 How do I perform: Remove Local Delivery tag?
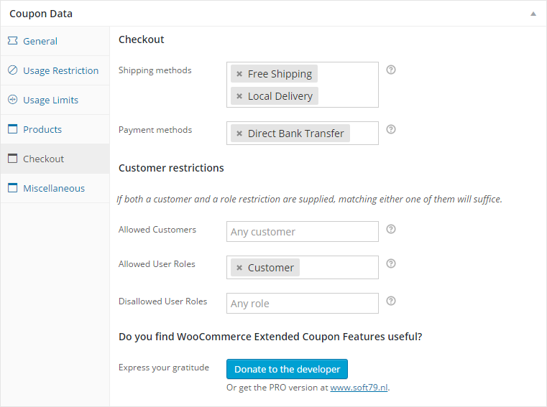(239, 96)
